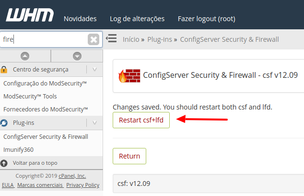
Task: Click the Plug-ins section icon
Action: (4, 123)
